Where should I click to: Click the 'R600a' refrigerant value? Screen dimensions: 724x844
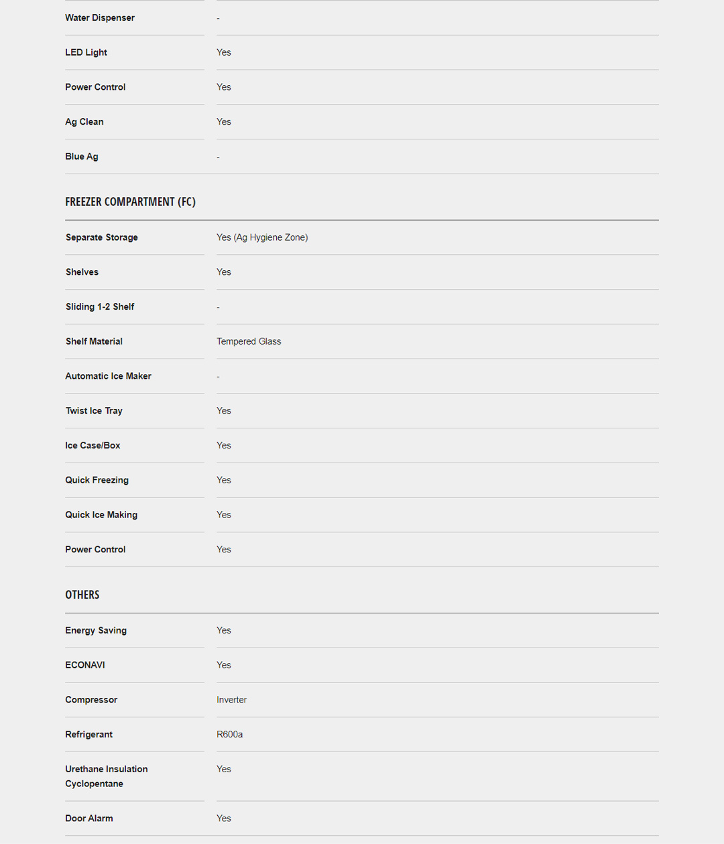coord(229,735)
